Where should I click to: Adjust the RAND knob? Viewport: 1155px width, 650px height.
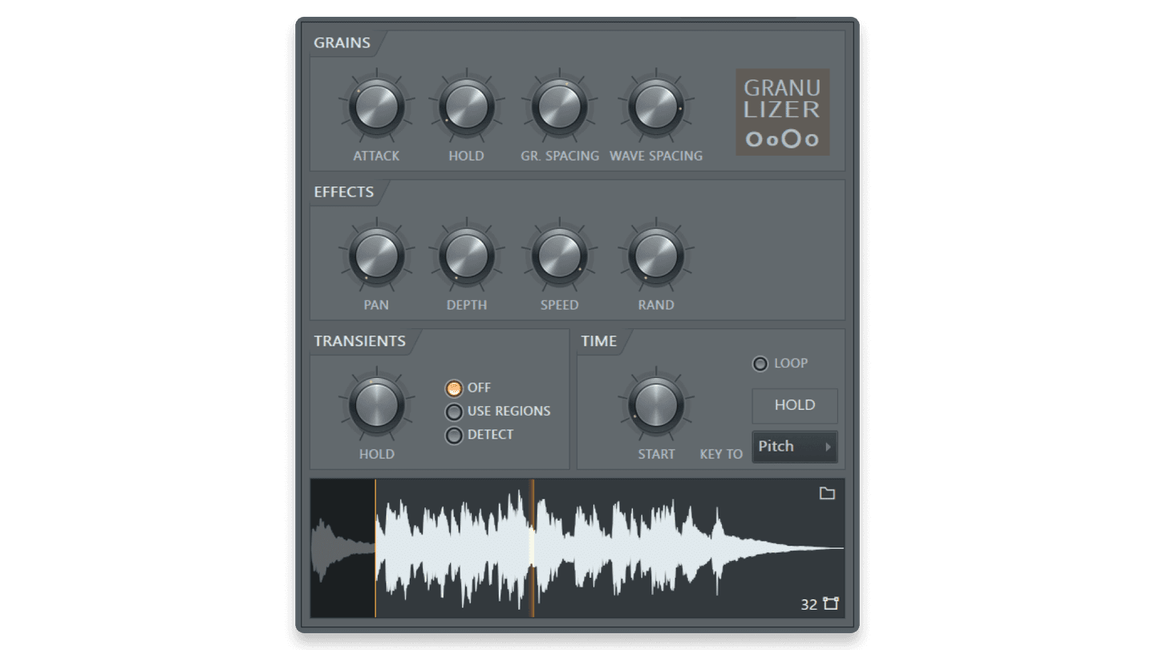click(655, 257)
